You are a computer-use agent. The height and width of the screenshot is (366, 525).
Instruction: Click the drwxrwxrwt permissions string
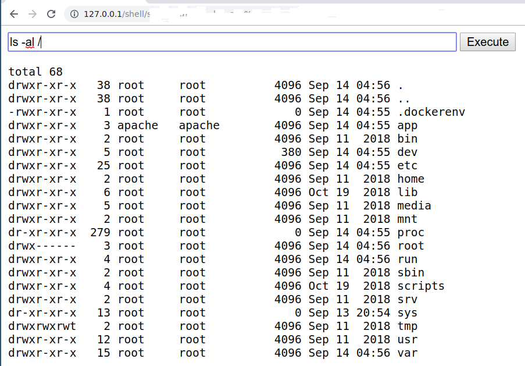(42, 326)
